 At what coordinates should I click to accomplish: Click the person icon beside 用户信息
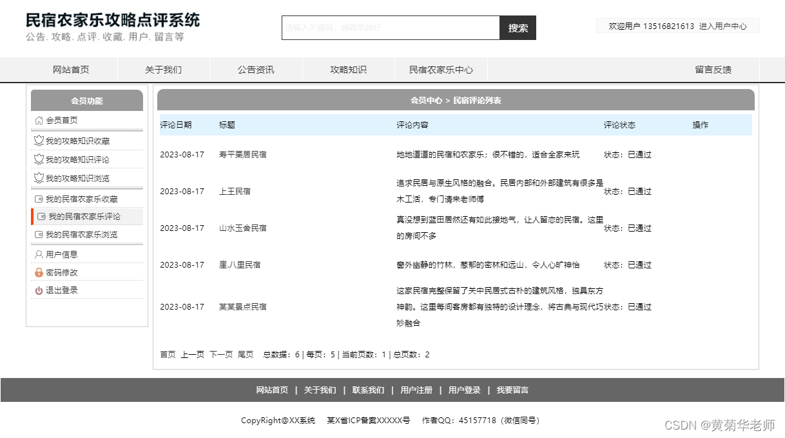[38, 254]
